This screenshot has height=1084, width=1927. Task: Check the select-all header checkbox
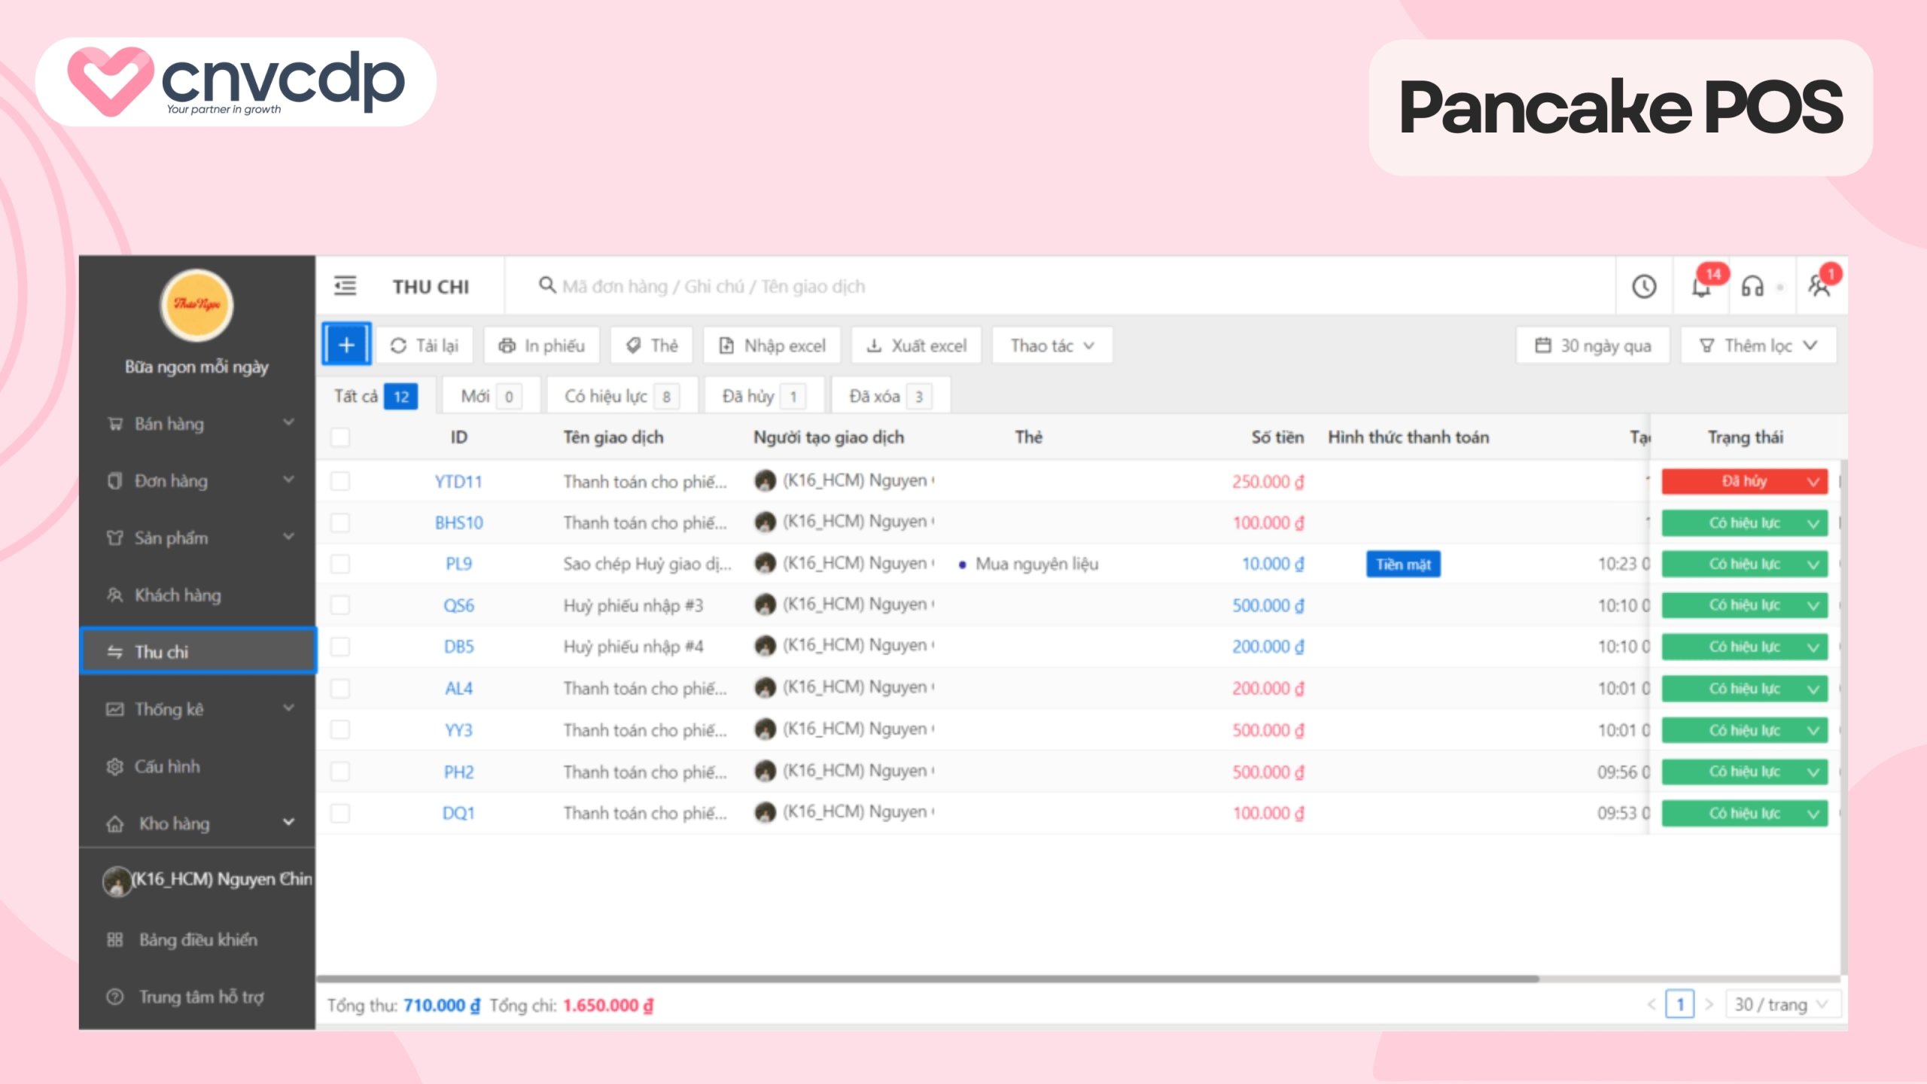(340, 437)
